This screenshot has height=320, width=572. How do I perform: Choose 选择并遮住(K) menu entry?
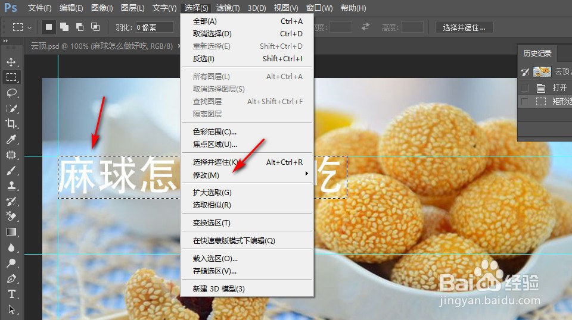247,162
